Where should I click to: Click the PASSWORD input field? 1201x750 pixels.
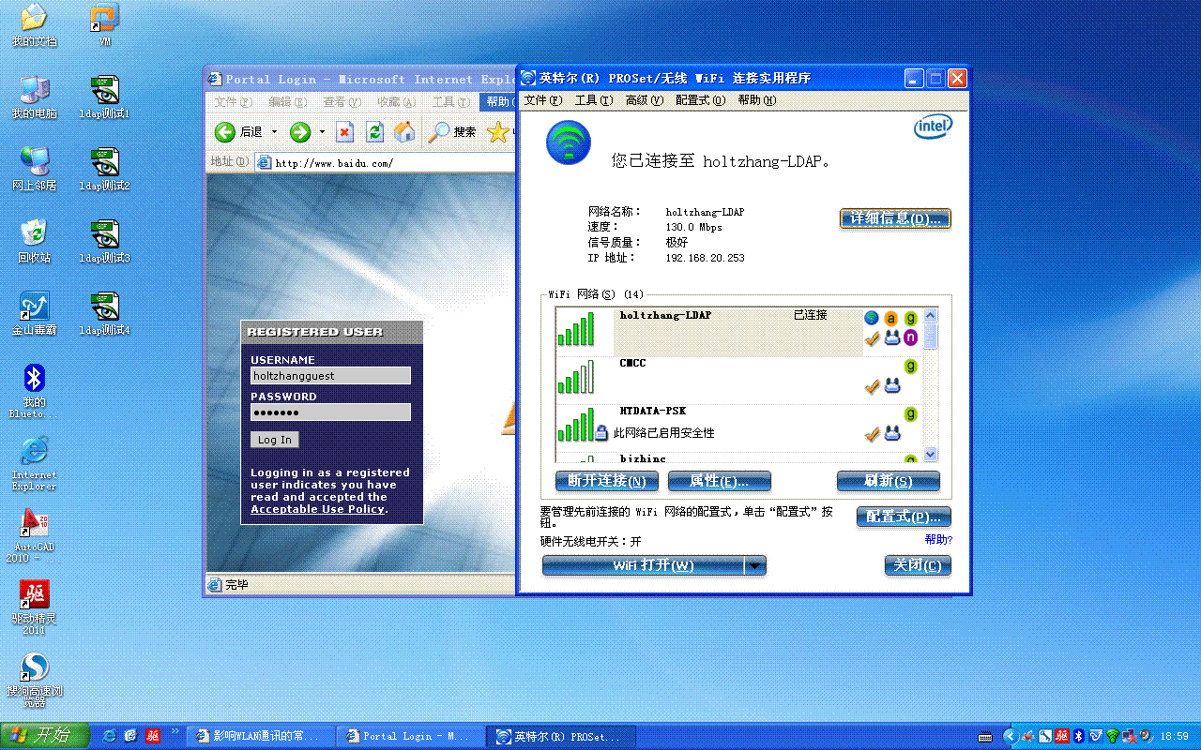click(x=330, y=412)
